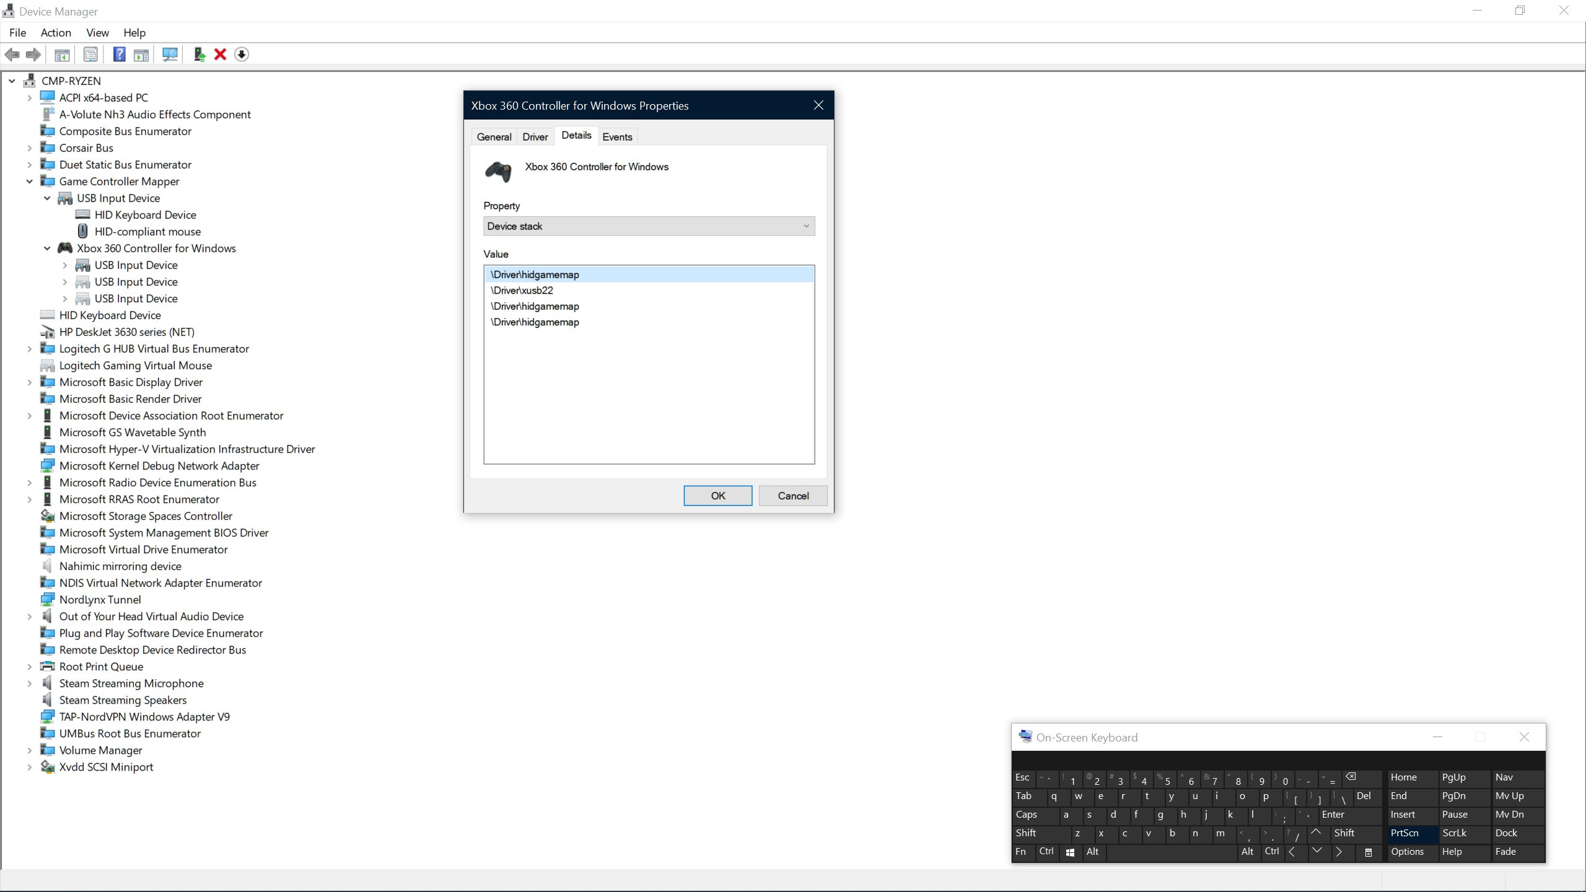This screenshot has height=892, width=1586.
Task: Toggle the Fn key on On-Screen Keyboard
Action: point(1020,852)
